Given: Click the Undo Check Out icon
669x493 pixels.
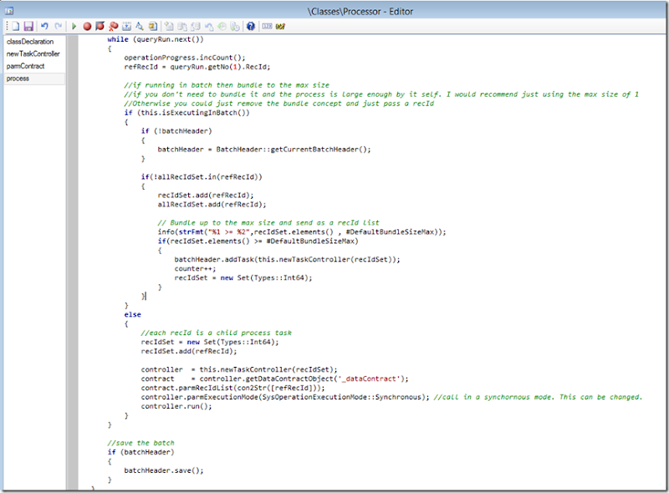Looking at the screenshot, I should point(208,27).
